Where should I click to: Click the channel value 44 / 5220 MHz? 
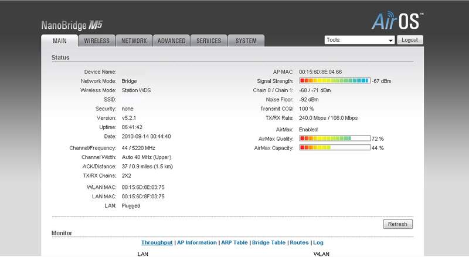tap(138, 148)
